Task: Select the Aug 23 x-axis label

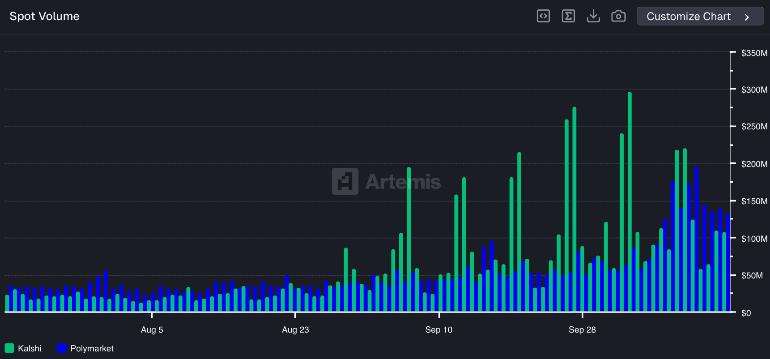Action: [295, 329]
